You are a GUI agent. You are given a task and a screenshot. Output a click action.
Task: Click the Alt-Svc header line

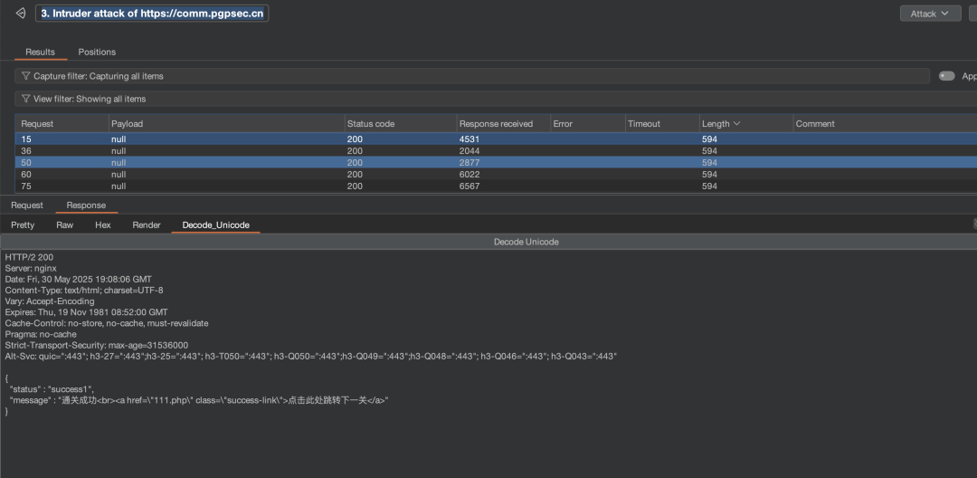310,357
